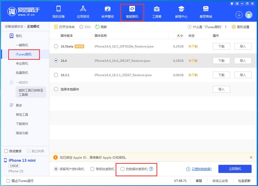Enable the 自动激活 checkbox
Image resolution: width=258 pixels, height=186 pixels.
point(6,151)
